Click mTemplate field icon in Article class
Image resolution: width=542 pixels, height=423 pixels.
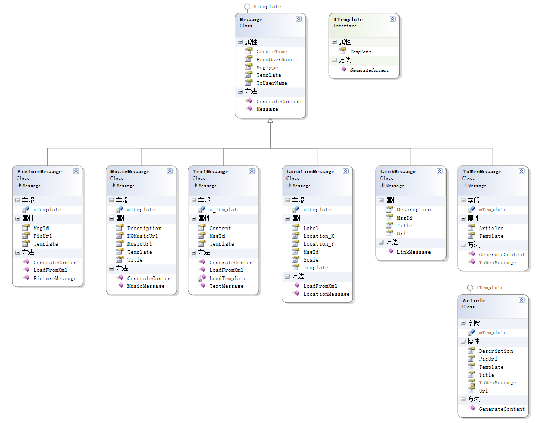click(471, 332)
